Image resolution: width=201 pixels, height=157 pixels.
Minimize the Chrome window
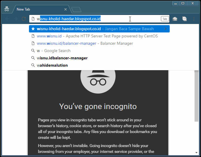(176, 3)
